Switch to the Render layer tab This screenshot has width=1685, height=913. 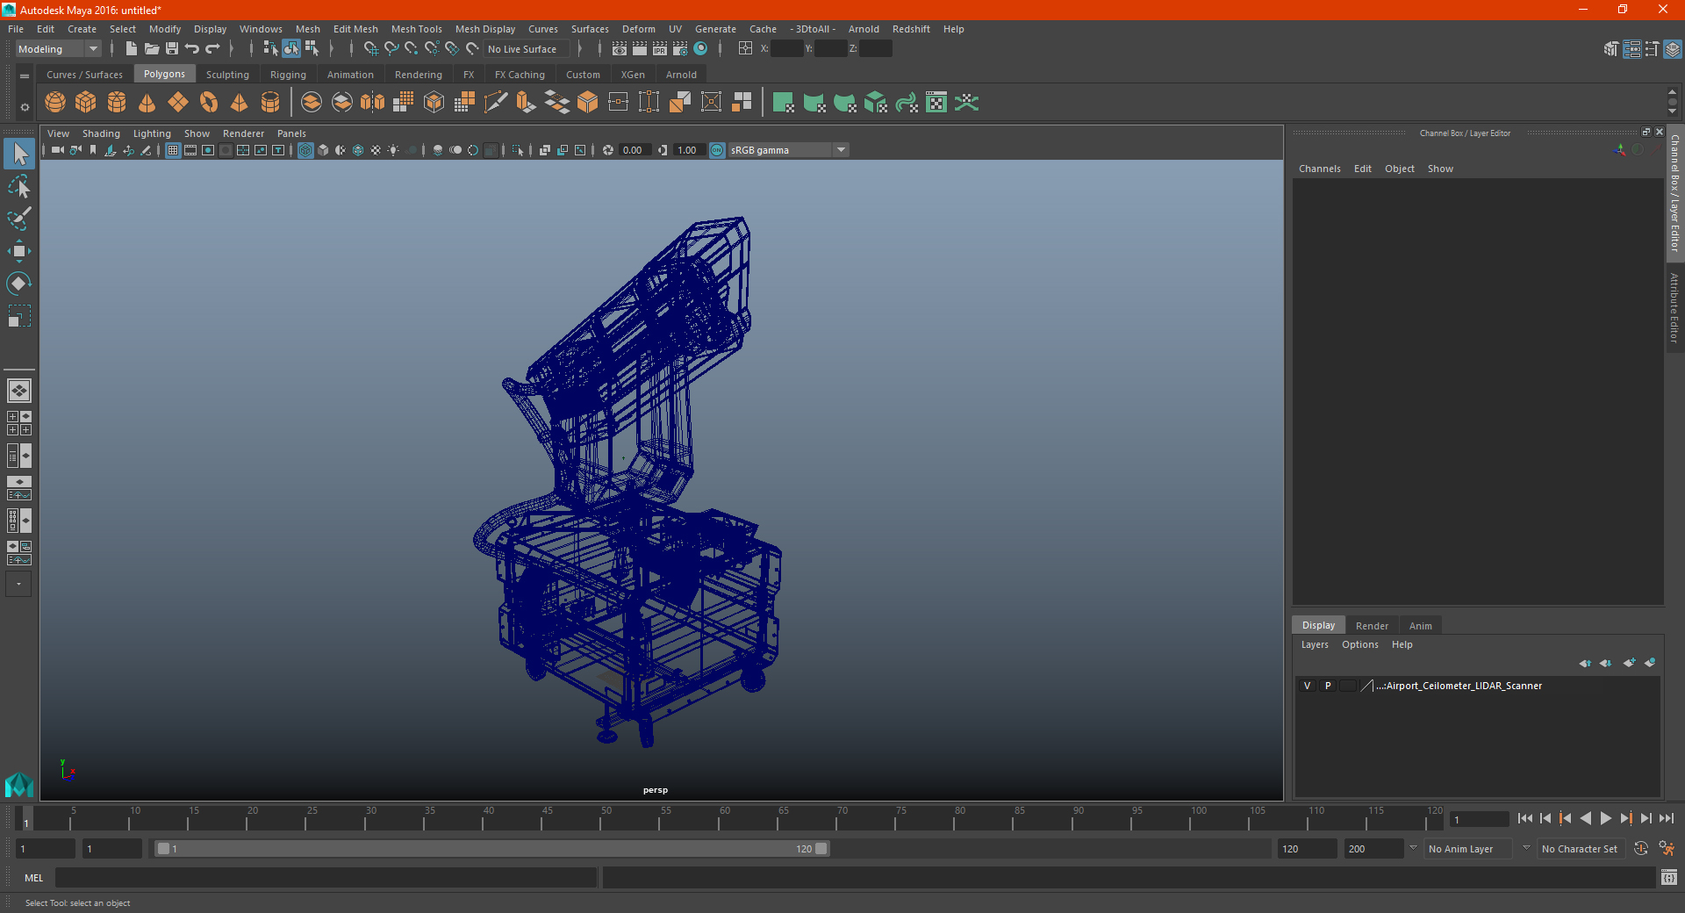click(x=1372, y=626)
